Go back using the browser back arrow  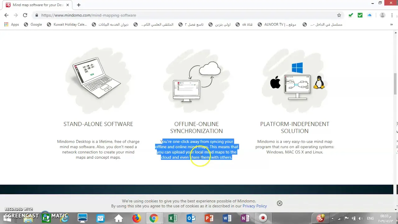(x=6, y=15)
